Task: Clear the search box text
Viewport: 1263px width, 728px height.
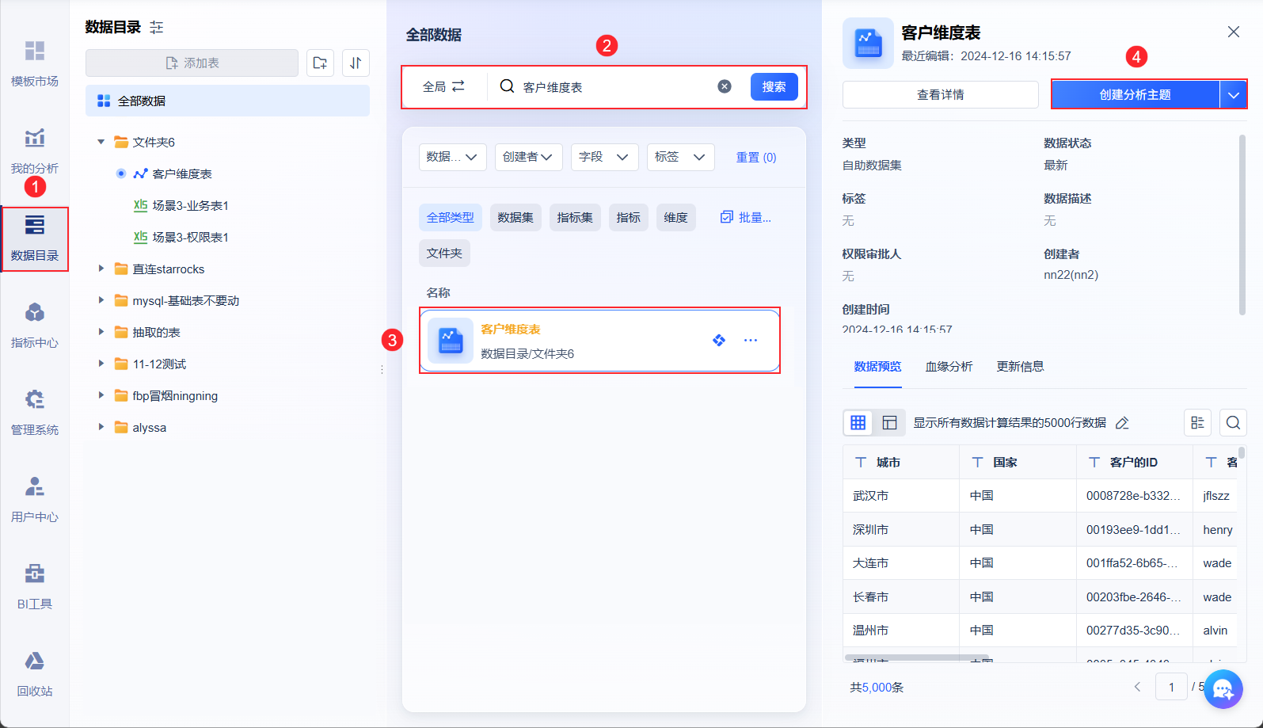Action: (725, 86)
